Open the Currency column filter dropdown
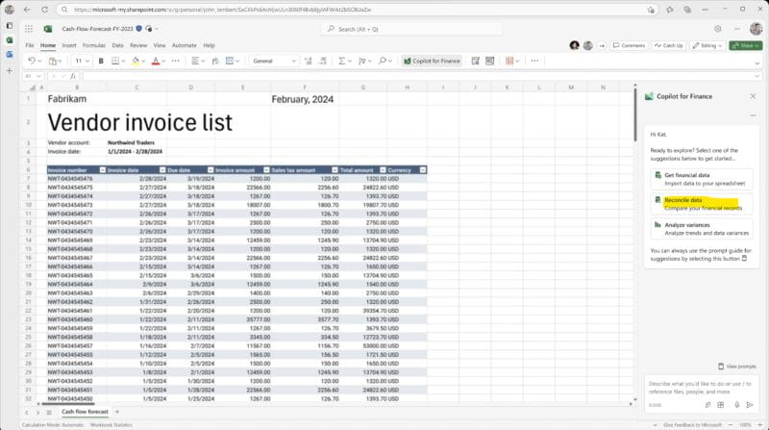The width and height of the screenshot is (769, 430). pyautogui.click(x=423, y=170)
